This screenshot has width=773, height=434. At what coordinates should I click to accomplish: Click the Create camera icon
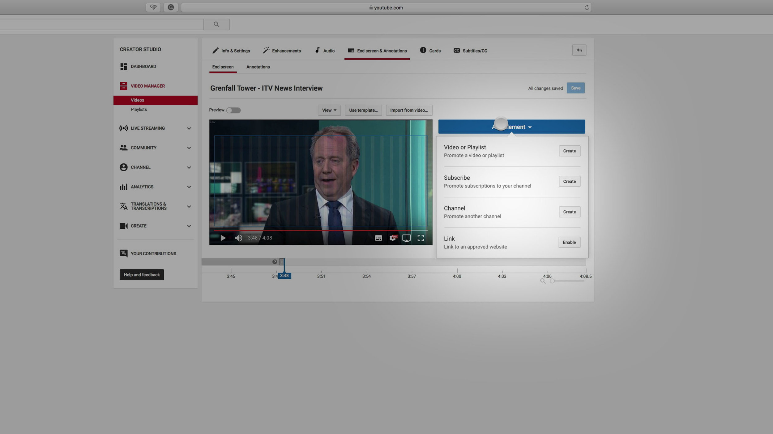123,226
